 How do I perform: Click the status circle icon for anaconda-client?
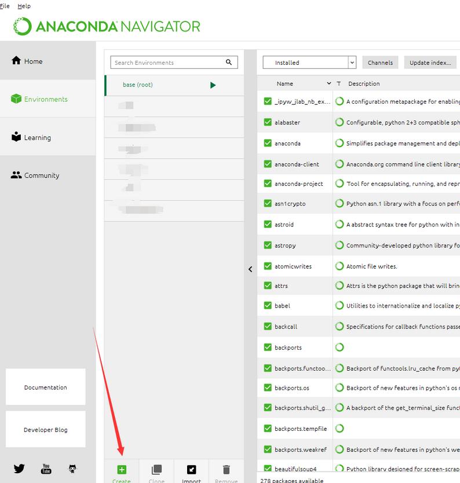(x=339, y=164)
